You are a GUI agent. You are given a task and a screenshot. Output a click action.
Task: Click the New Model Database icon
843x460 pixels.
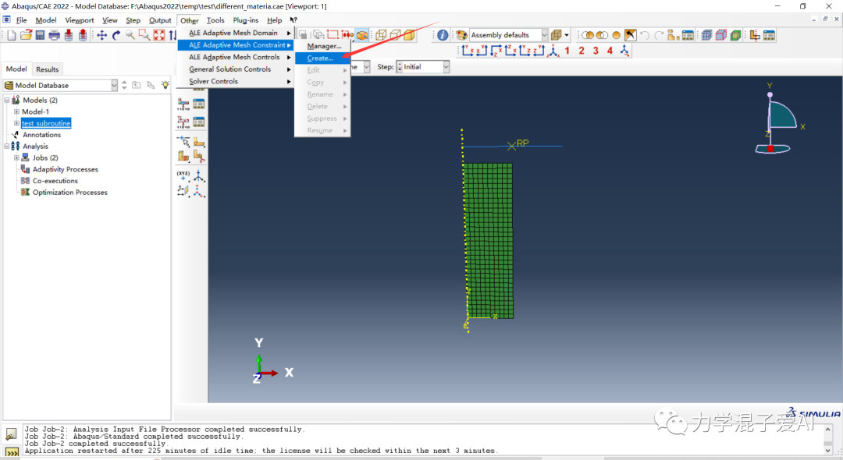coord(11,35)
